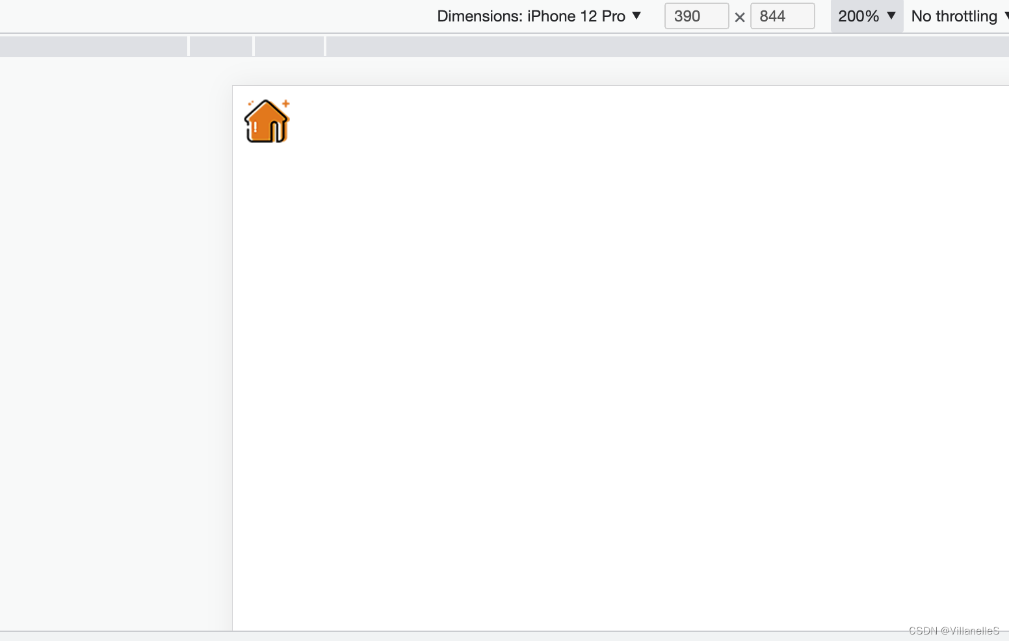The height and width of the screenshot is (641, 1009).
Task: Open the No throttling dropdown
Action: [959, 16]
